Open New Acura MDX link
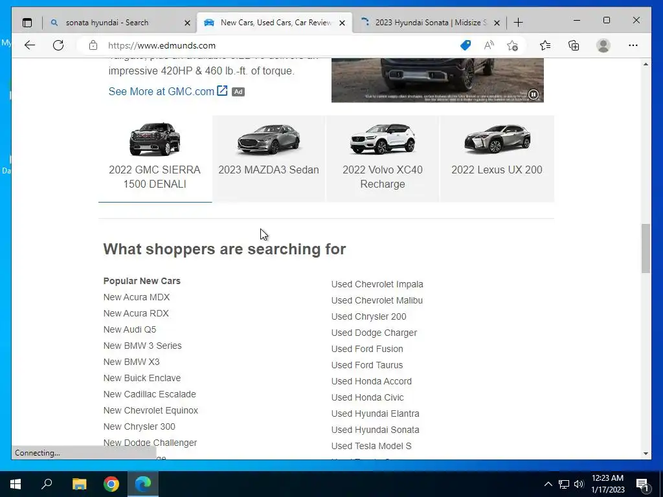Image resolution: width=663 pixels, height=497 pixels. pos(137,297)
